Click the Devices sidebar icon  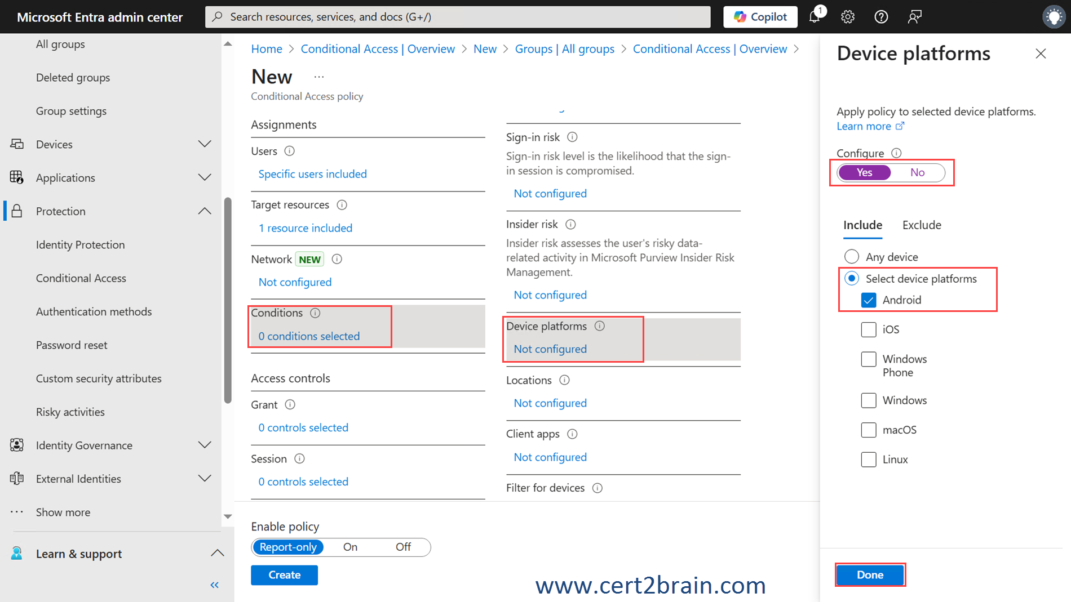tap(17, 144)
